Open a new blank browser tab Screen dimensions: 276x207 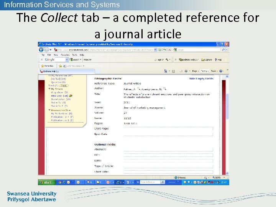point(97,71)
